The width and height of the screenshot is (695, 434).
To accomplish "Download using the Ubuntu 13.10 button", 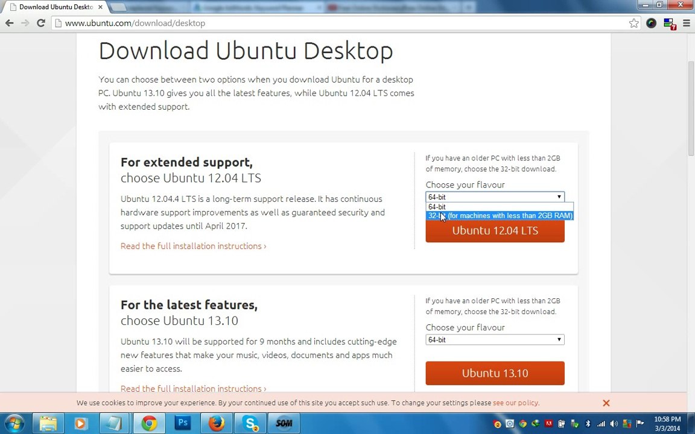I will tap(495, 373).
